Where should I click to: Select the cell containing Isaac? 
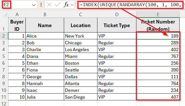(45, 90)
